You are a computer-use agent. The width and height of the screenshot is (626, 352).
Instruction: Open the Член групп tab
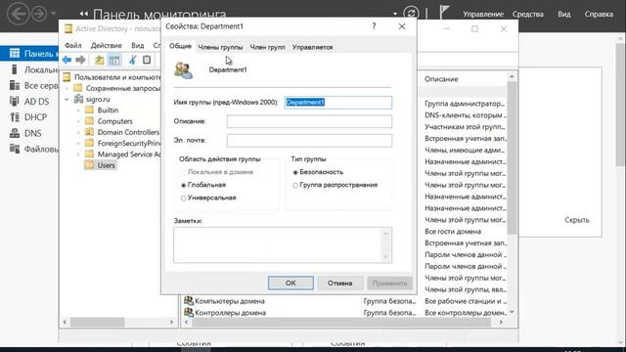267,47
